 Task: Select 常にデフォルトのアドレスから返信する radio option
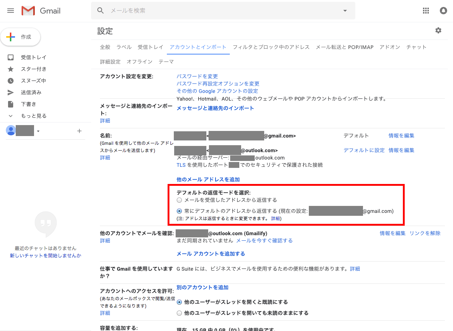pos(179,211)
